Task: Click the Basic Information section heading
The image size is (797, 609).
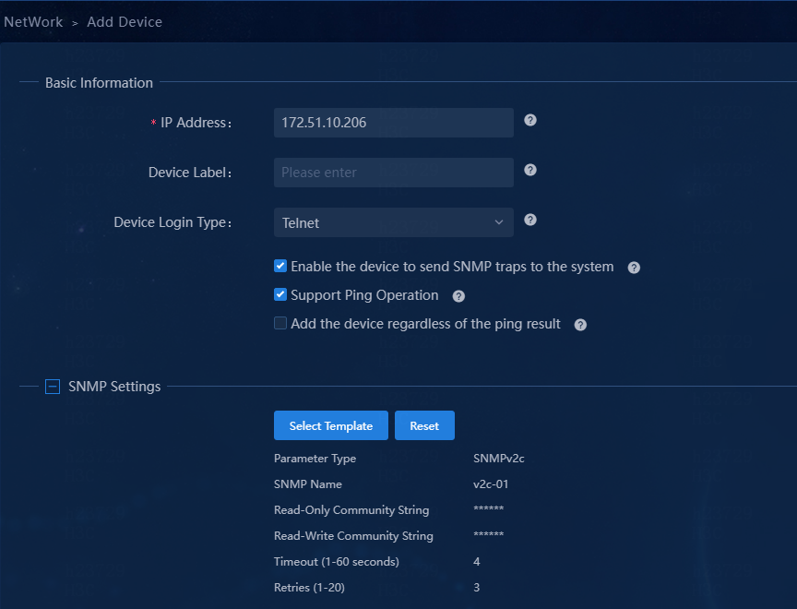Action: tap(99, 83)
